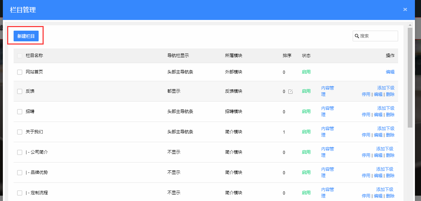The height and width of the screenshot is (201, 421).
Task: Check the 网站首页 row checkbox
Action: click(20, 72)
